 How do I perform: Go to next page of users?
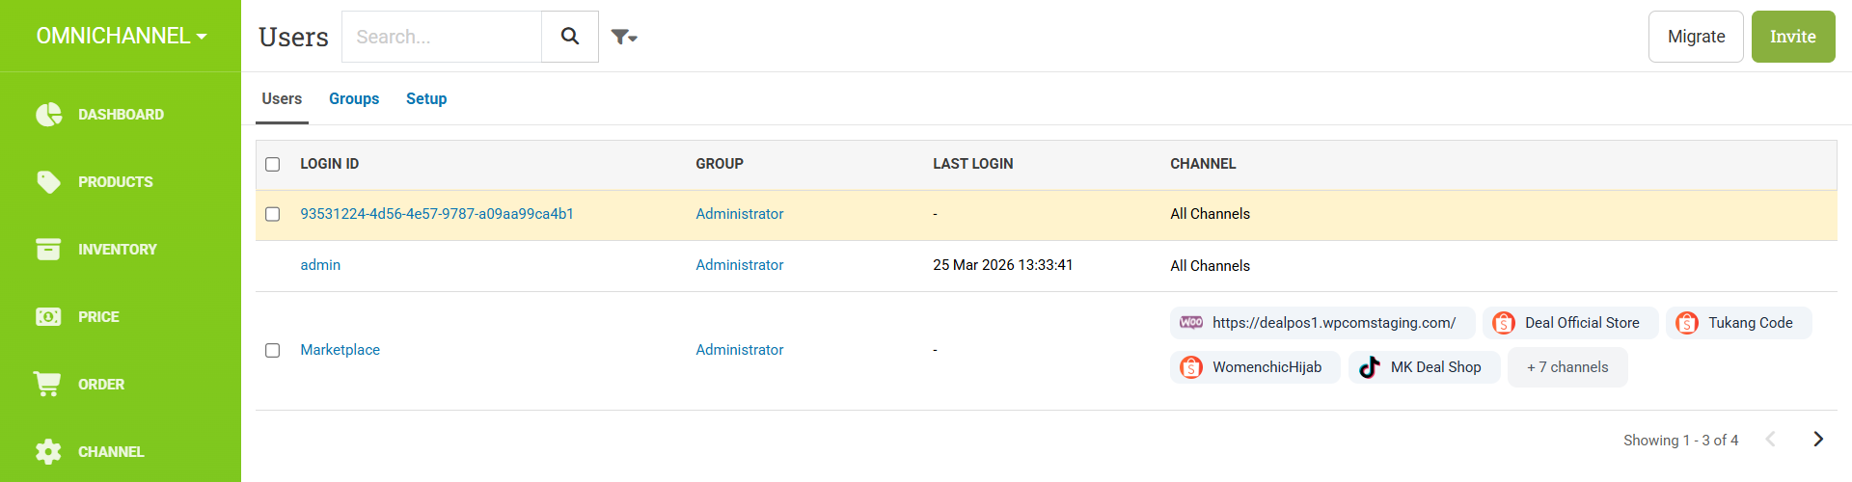1818,440
